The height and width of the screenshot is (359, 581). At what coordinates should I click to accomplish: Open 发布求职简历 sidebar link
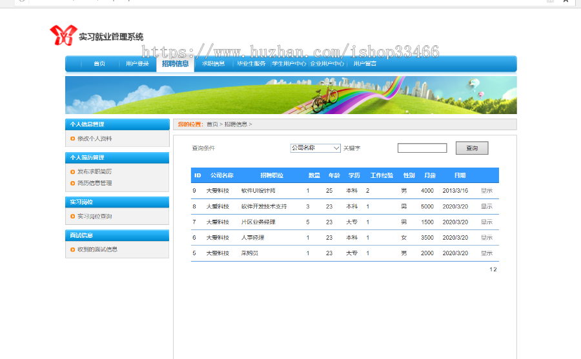point(94,171)
